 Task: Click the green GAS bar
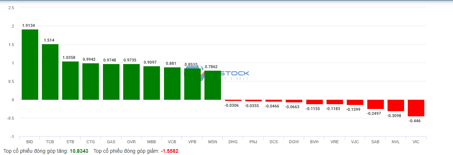point(111,82)
